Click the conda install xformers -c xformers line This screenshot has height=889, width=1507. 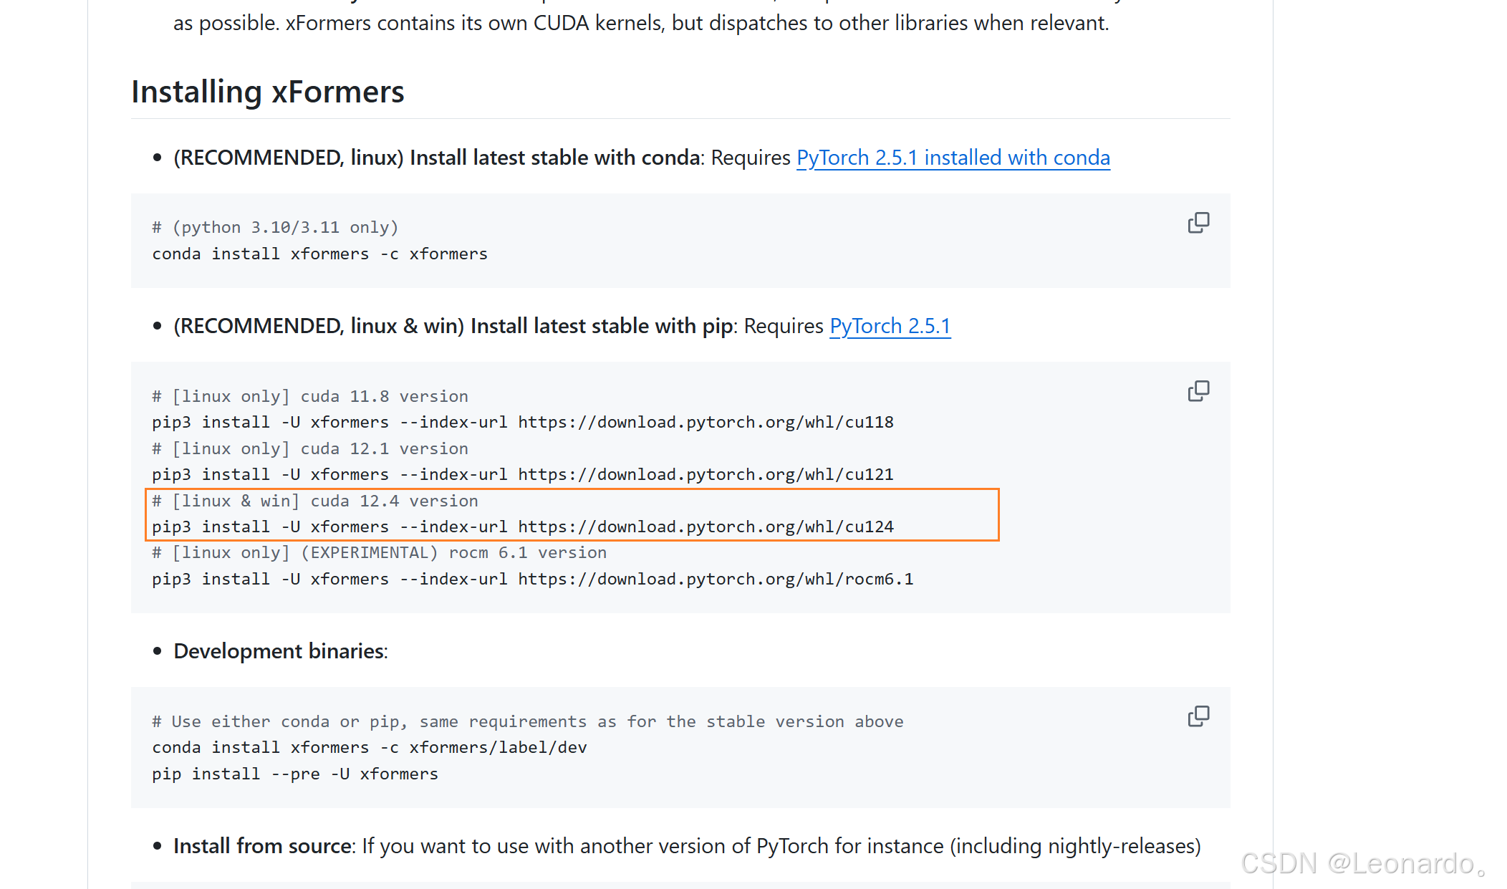319,254
